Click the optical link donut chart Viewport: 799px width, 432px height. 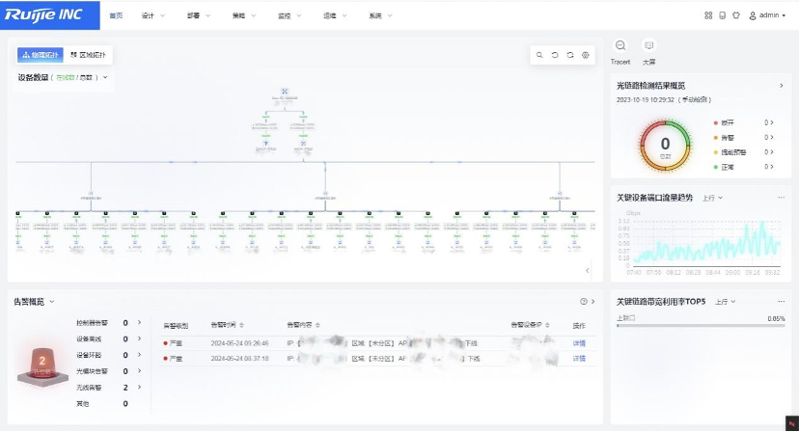[x=665, y=146]
